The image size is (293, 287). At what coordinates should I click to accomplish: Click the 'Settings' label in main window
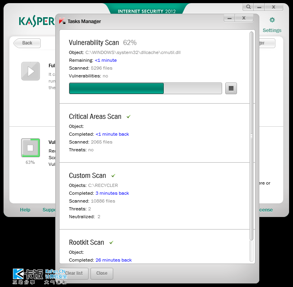pyautogui.click(x=272, y=30)
